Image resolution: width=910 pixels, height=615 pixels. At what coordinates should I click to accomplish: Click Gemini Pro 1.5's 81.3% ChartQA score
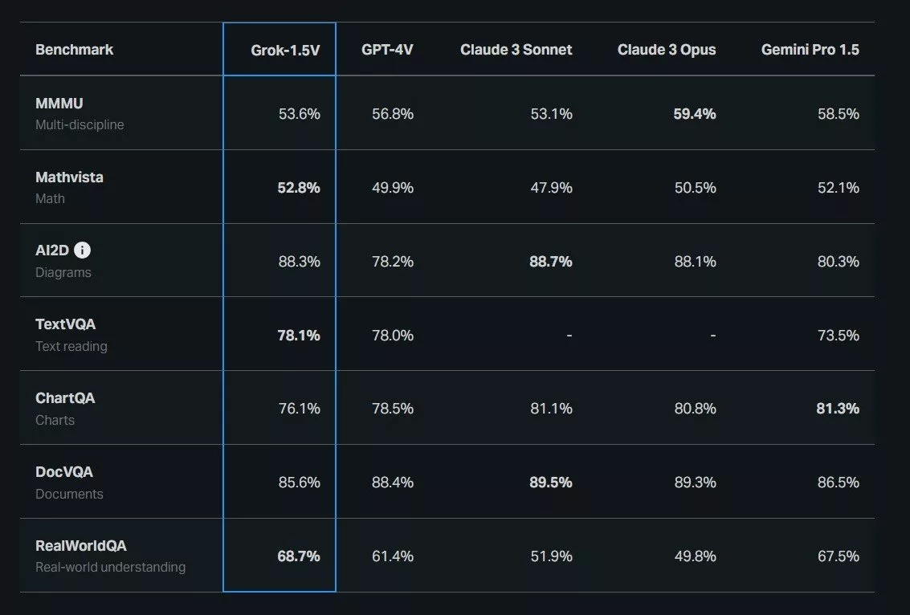tap(838, 409)
